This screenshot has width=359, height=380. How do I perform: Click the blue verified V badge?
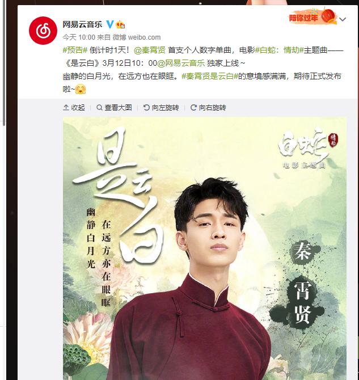pos(110,24)
